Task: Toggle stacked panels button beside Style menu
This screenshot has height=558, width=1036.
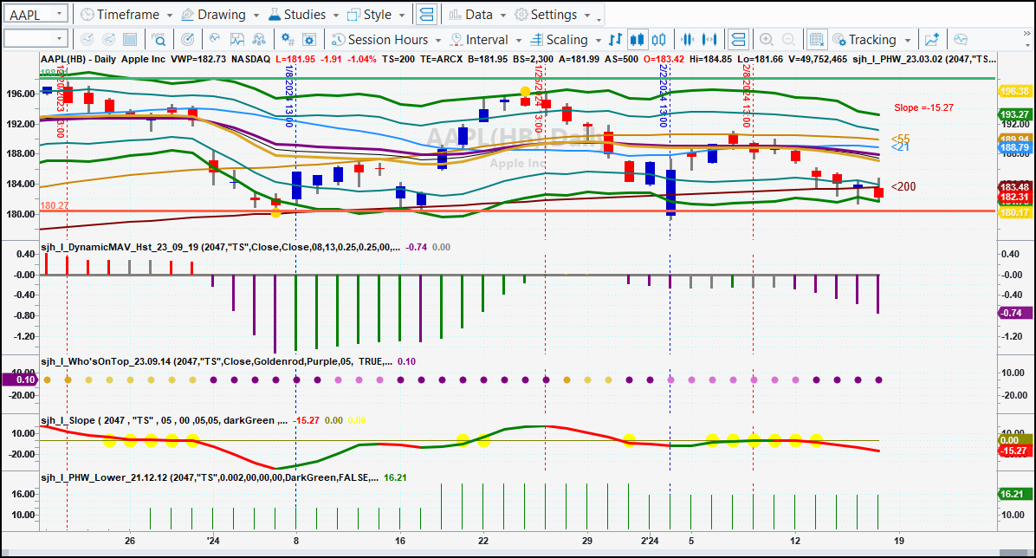Action: [427, 14]
